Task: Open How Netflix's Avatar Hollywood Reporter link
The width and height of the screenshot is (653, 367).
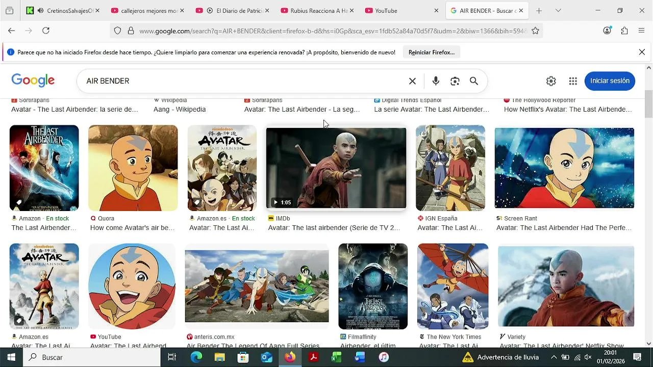Action: point(568,110)
